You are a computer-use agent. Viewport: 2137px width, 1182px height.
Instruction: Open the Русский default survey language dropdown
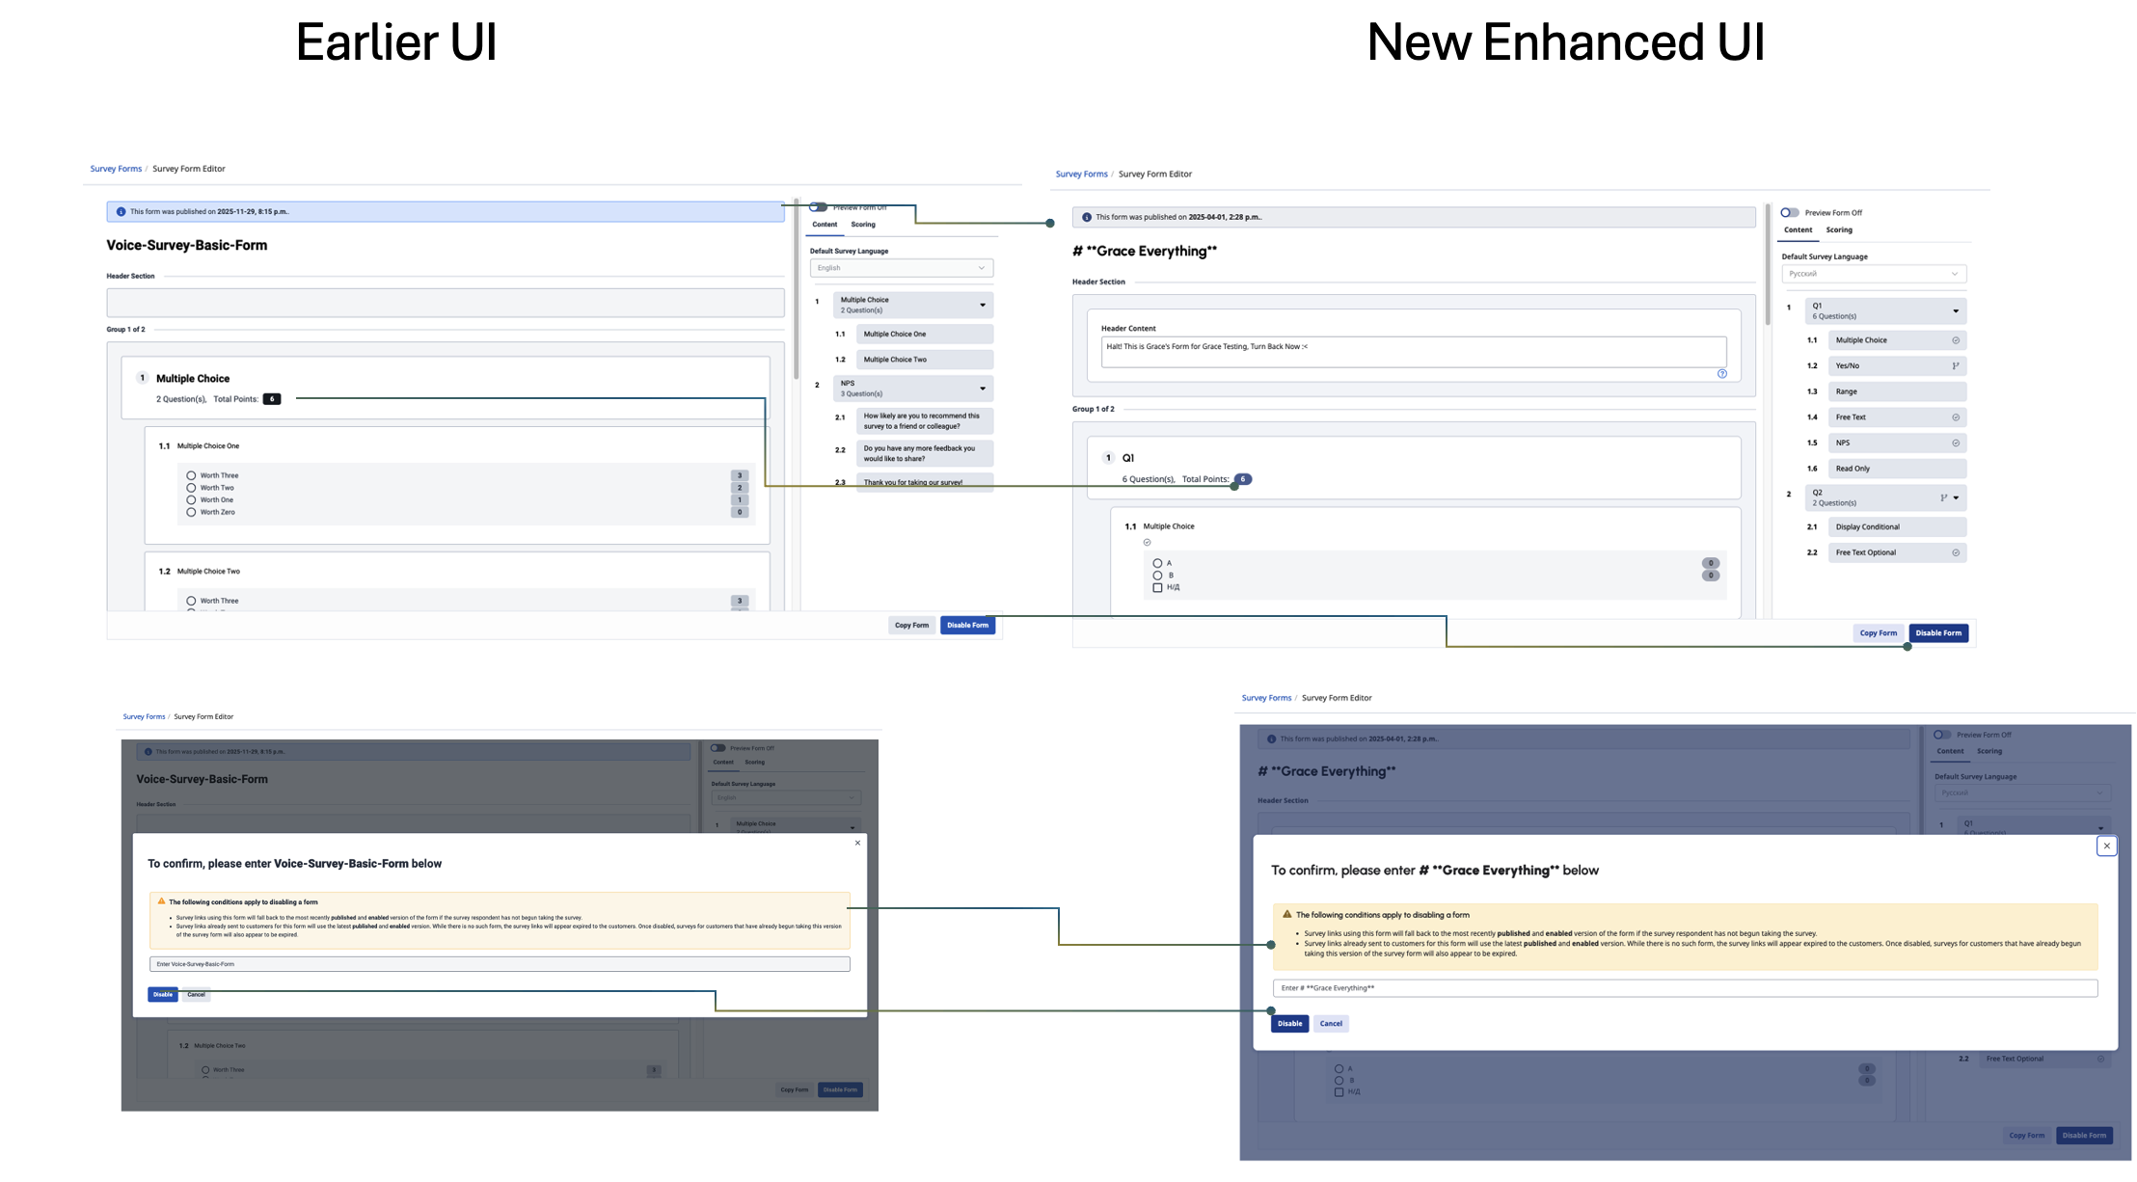tap(1873, 275)
